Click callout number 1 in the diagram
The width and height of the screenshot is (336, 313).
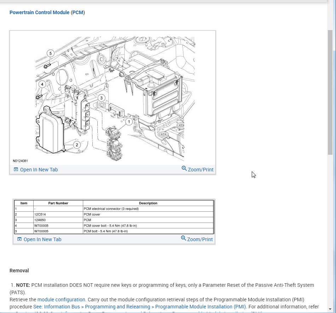(x=129, y=122)
